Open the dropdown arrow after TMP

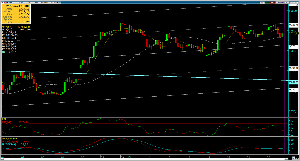click(58, 3)
